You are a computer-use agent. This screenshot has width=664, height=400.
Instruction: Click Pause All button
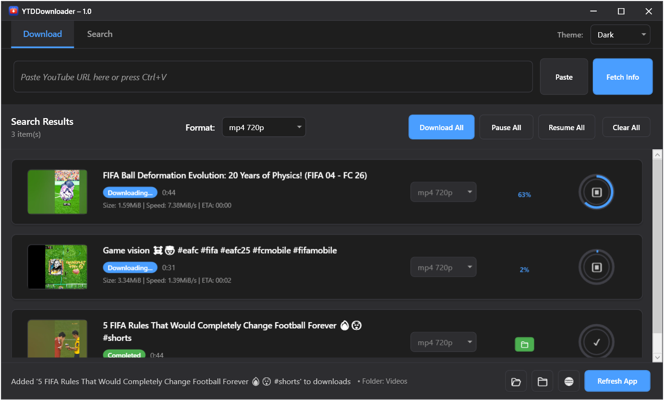pos(507,127)
